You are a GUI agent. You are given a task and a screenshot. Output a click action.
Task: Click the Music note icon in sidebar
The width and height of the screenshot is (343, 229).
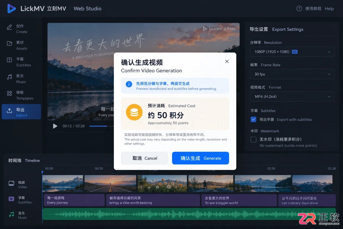(x=9, y=77)
